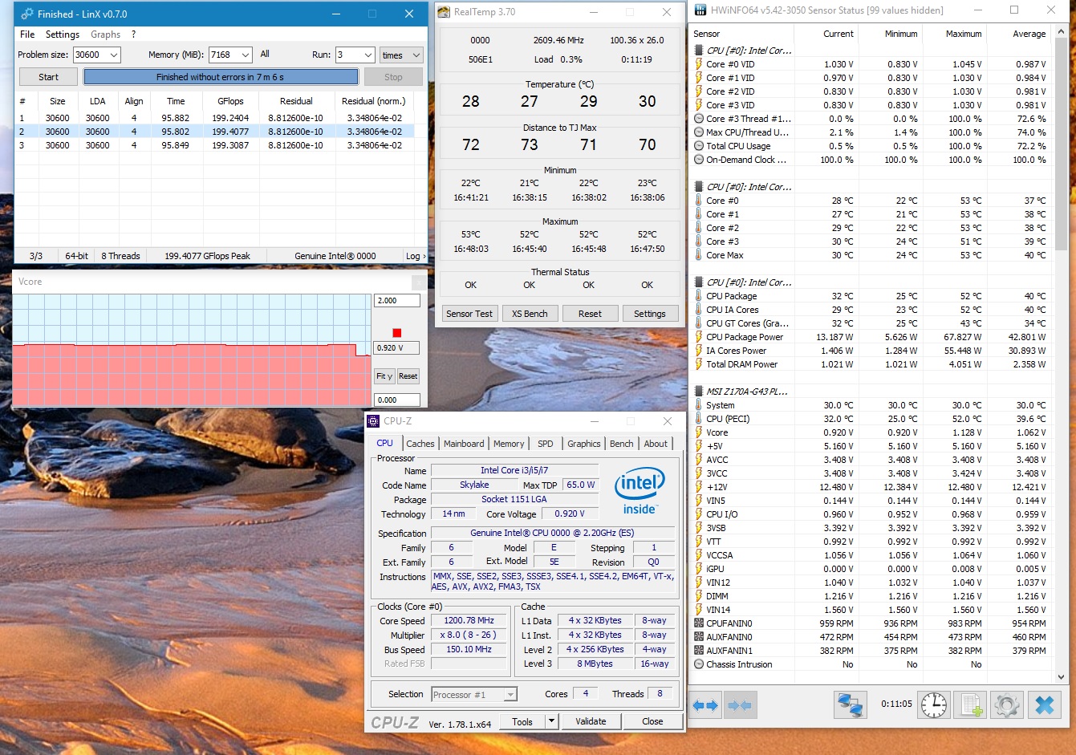Switch to the Mainboard tab in CPU-Z
1076x755 pixels.
(x=464, y=444)
